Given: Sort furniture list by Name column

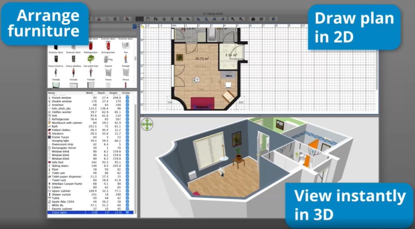Looking at the screenshot, I should pos(66,93).
